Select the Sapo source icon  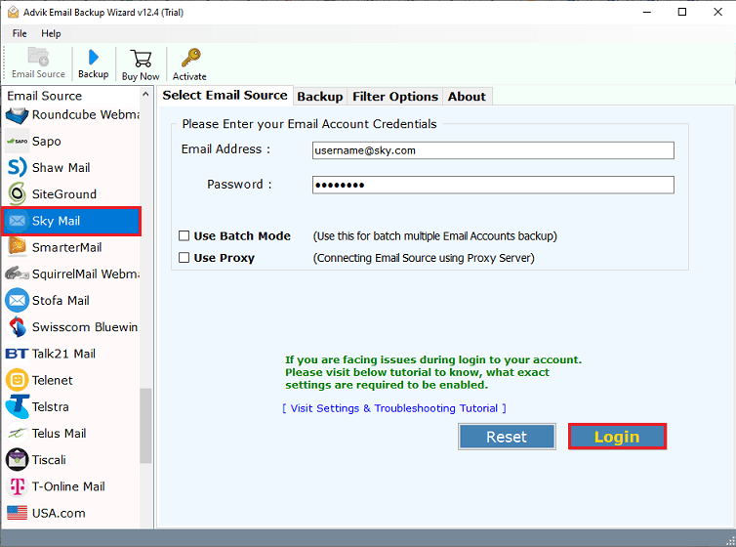pos(18,142)
